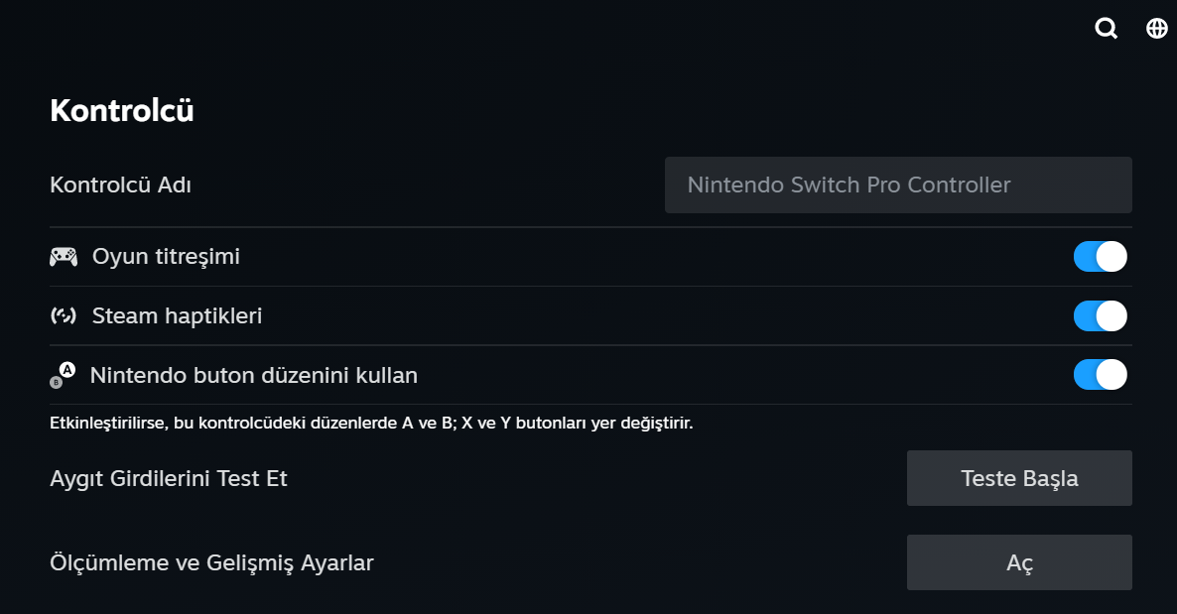
Task: Click the Teste Başla button
Action: pos(1019,478)
